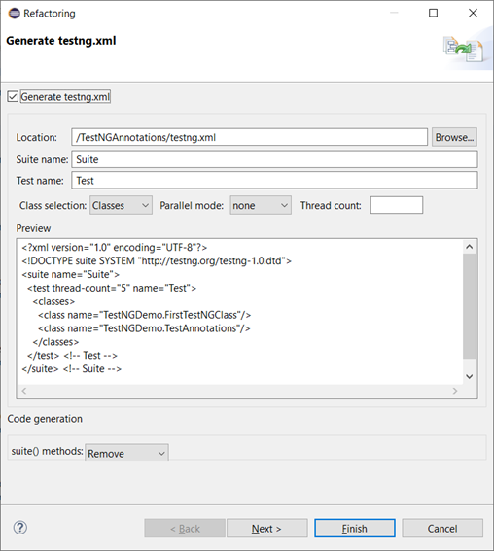Click the test thread-count line in preview

[x=112, y=289]
